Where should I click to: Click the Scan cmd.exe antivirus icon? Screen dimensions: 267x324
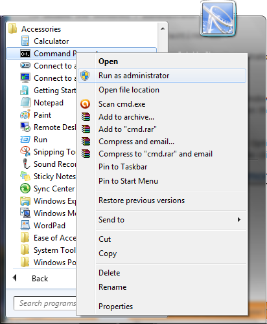[86, 104]
